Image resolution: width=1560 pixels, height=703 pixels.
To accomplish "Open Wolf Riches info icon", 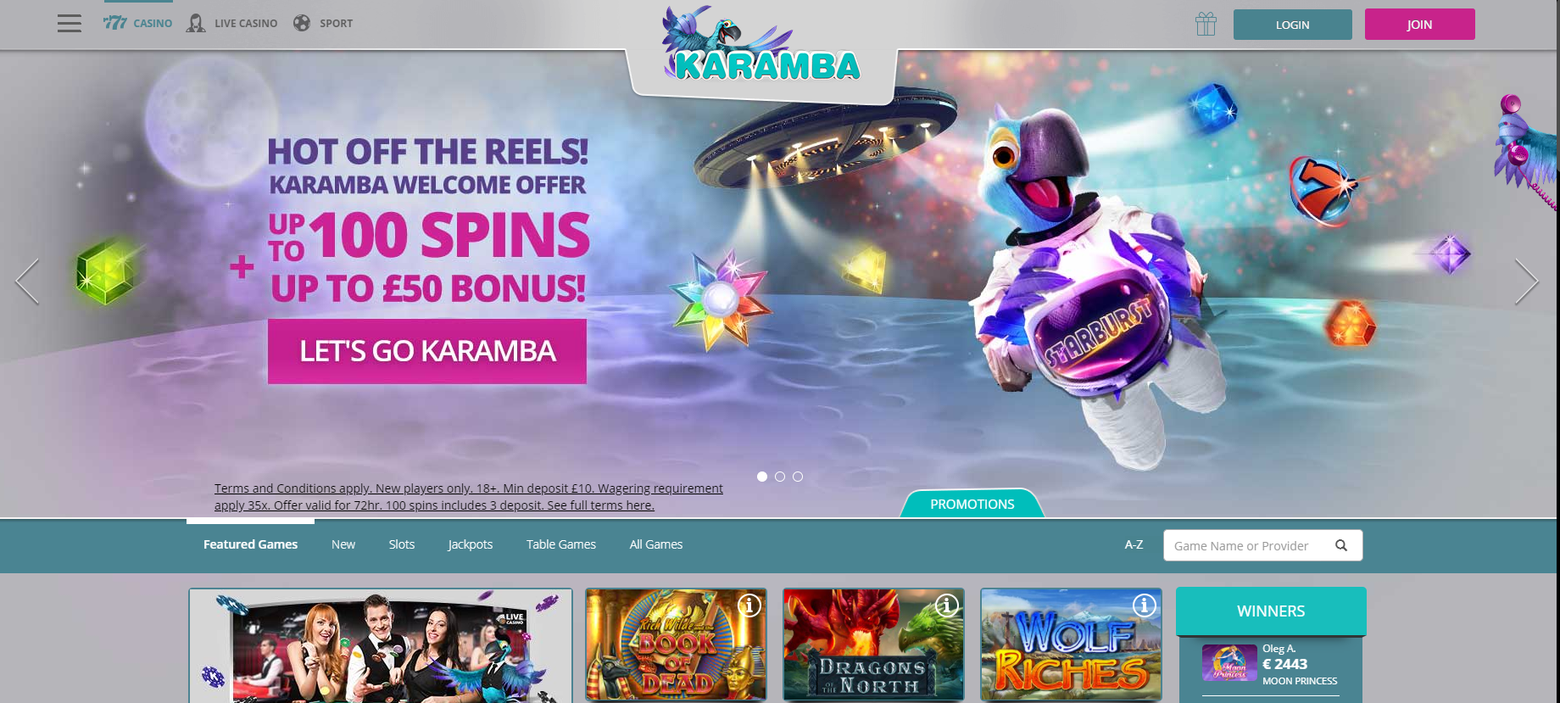I will [1145, 605].
